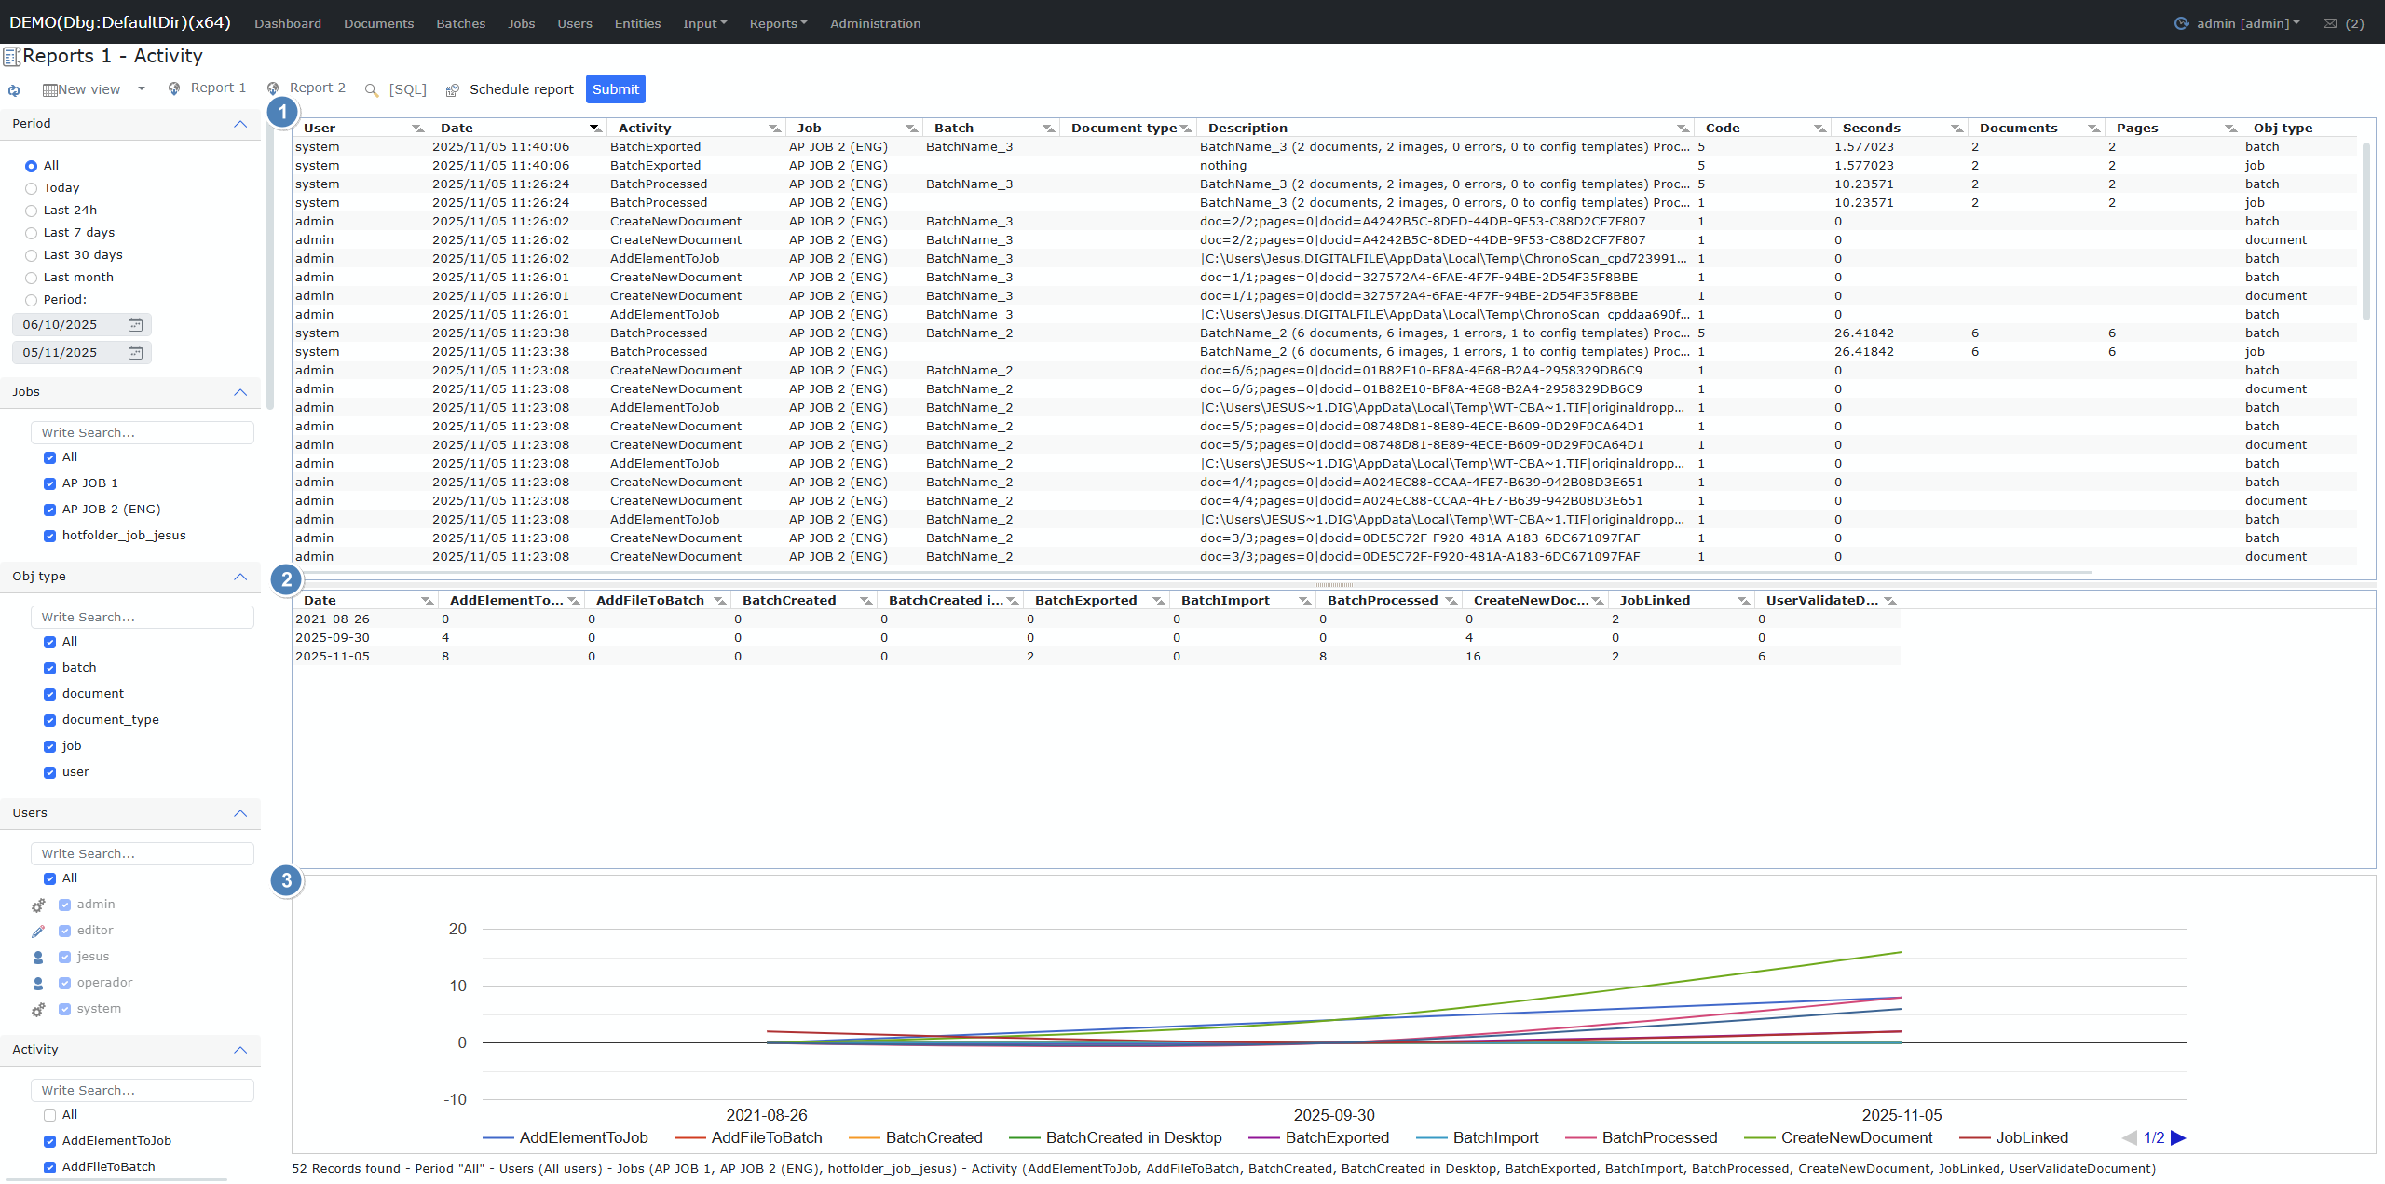Click the Activity column filter icon

click(x=774, y=129)
